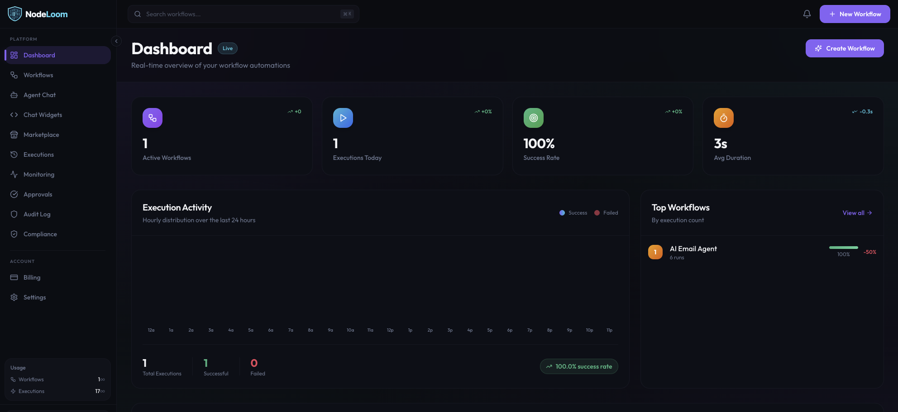Click the Live status badge
898x412 pixels.
pyautogui.click(x=228, y=48)
